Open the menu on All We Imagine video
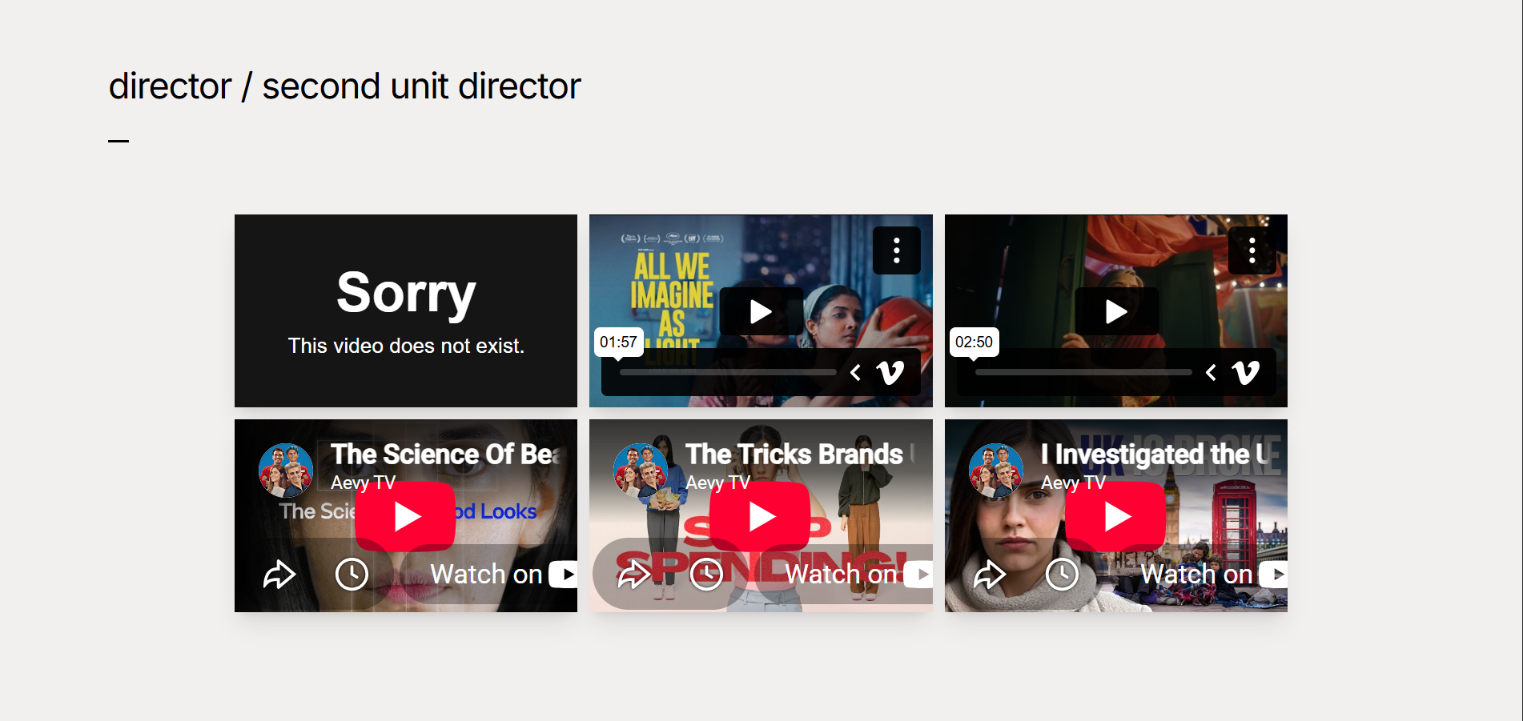 (x=896, y=250)
